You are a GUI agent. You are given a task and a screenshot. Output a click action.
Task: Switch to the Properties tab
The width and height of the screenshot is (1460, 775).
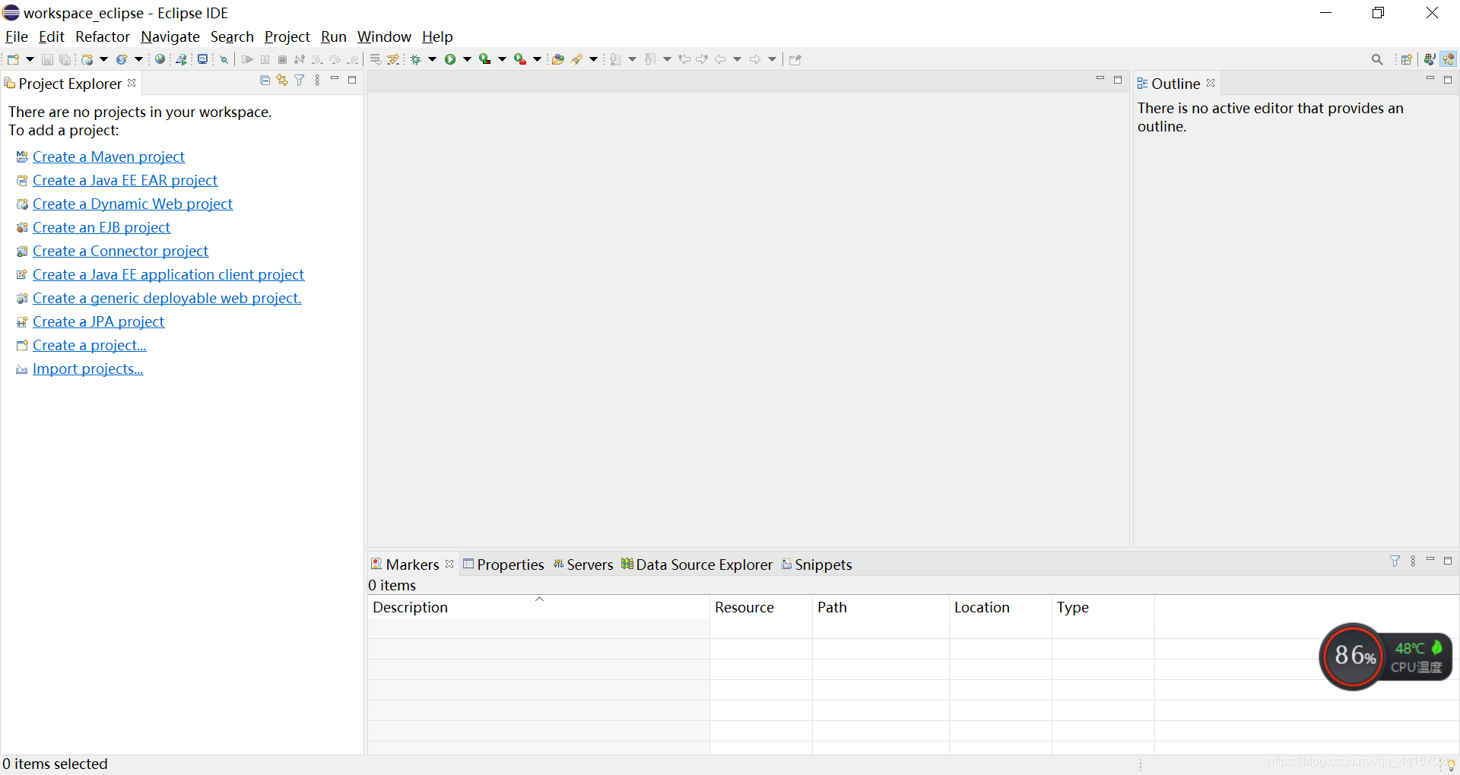[503, 565]
